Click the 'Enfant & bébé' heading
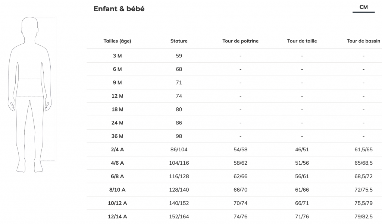 click(119, 9)
